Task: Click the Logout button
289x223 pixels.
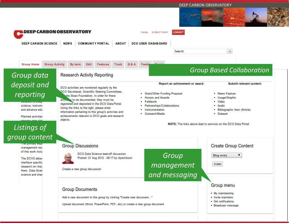Action: point(178,32)
